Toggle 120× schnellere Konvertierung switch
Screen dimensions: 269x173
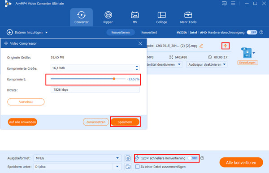193,158
